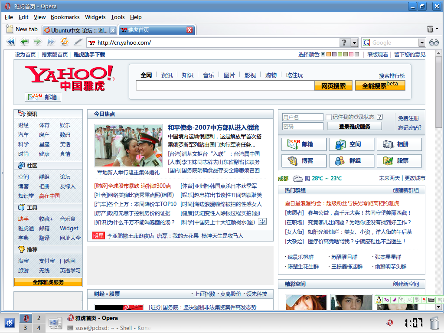
Task: Click the Rewind navigation icon
Action: tap(11, 42)
